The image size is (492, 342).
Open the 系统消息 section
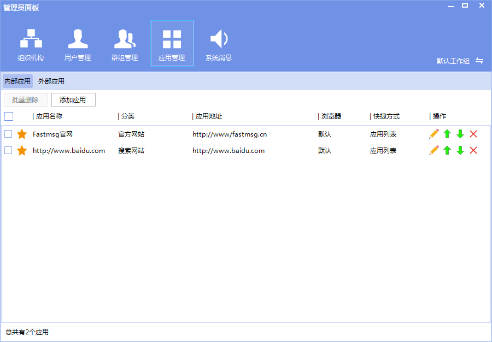(x=219, y=44)
